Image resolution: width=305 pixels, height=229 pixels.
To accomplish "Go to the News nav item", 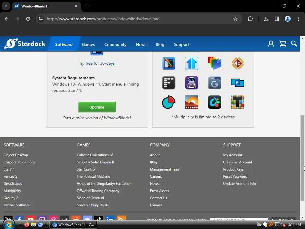I will (141, 44).
